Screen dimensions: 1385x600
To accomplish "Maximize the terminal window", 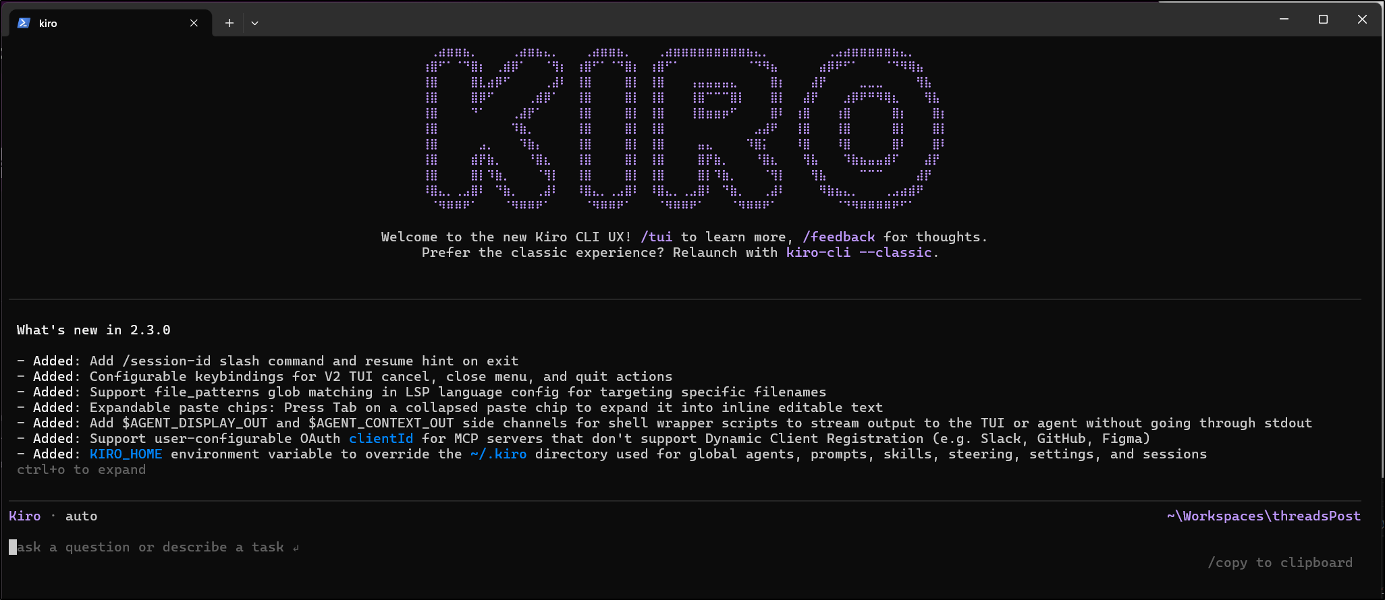I will coord(1323,19).
